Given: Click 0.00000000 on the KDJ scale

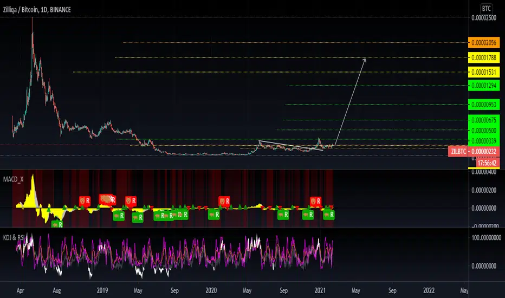Looking at the screenshot, I should tap(484, 266).
